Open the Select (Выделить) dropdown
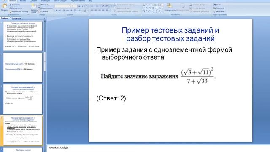Viewport: 270px width, 152px height. (219, 11)
